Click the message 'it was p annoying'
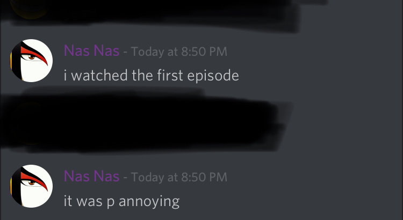403x220 pixels. tap(121, 202)
